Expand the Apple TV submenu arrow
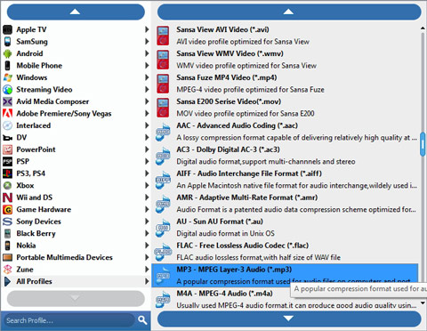 pyautogui.click(x=147, y=29)
